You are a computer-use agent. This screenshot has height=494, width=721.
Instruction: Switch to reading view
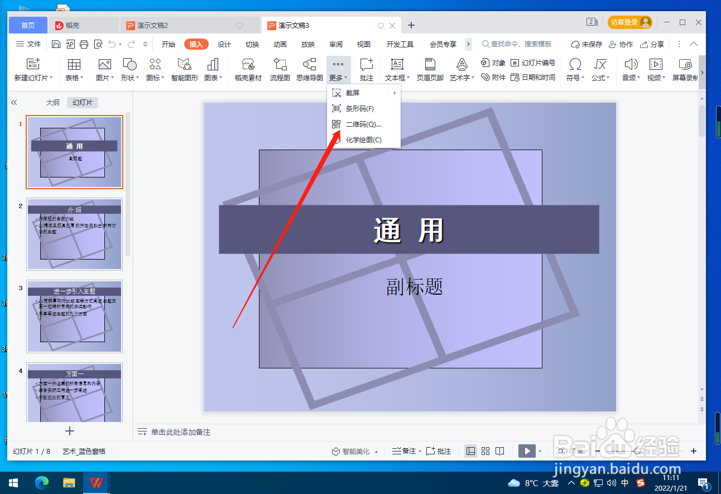tap(500, 451)
